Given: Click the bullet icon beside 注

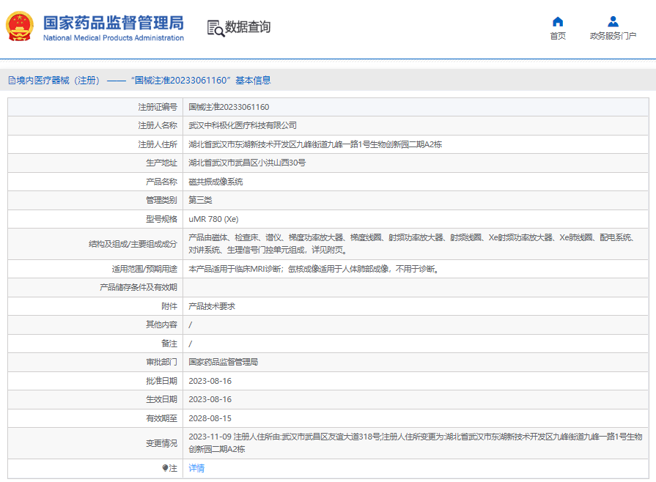Looking at the screenshot, I should (165, 468).
